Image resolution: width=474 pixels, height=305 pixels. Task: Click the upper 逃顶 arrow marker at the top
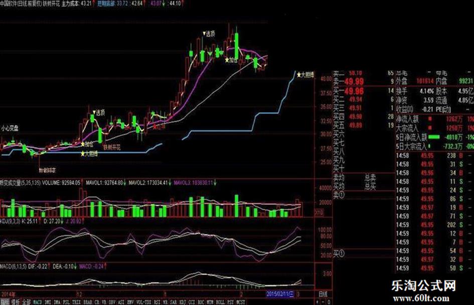209,34
